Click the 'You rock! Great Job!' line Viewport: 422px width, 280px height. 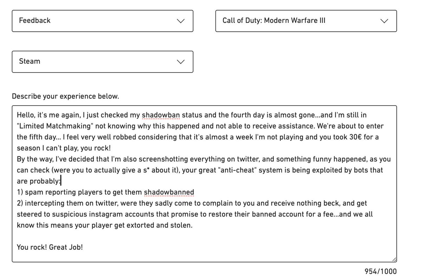(x=50, y=247)
